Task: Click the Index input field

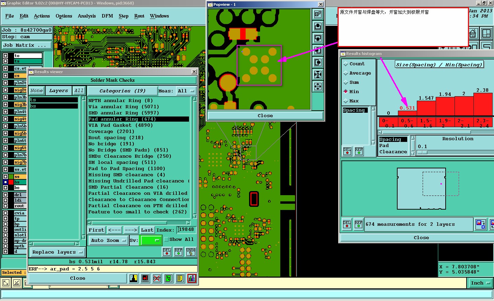Action: coord(186,230)
